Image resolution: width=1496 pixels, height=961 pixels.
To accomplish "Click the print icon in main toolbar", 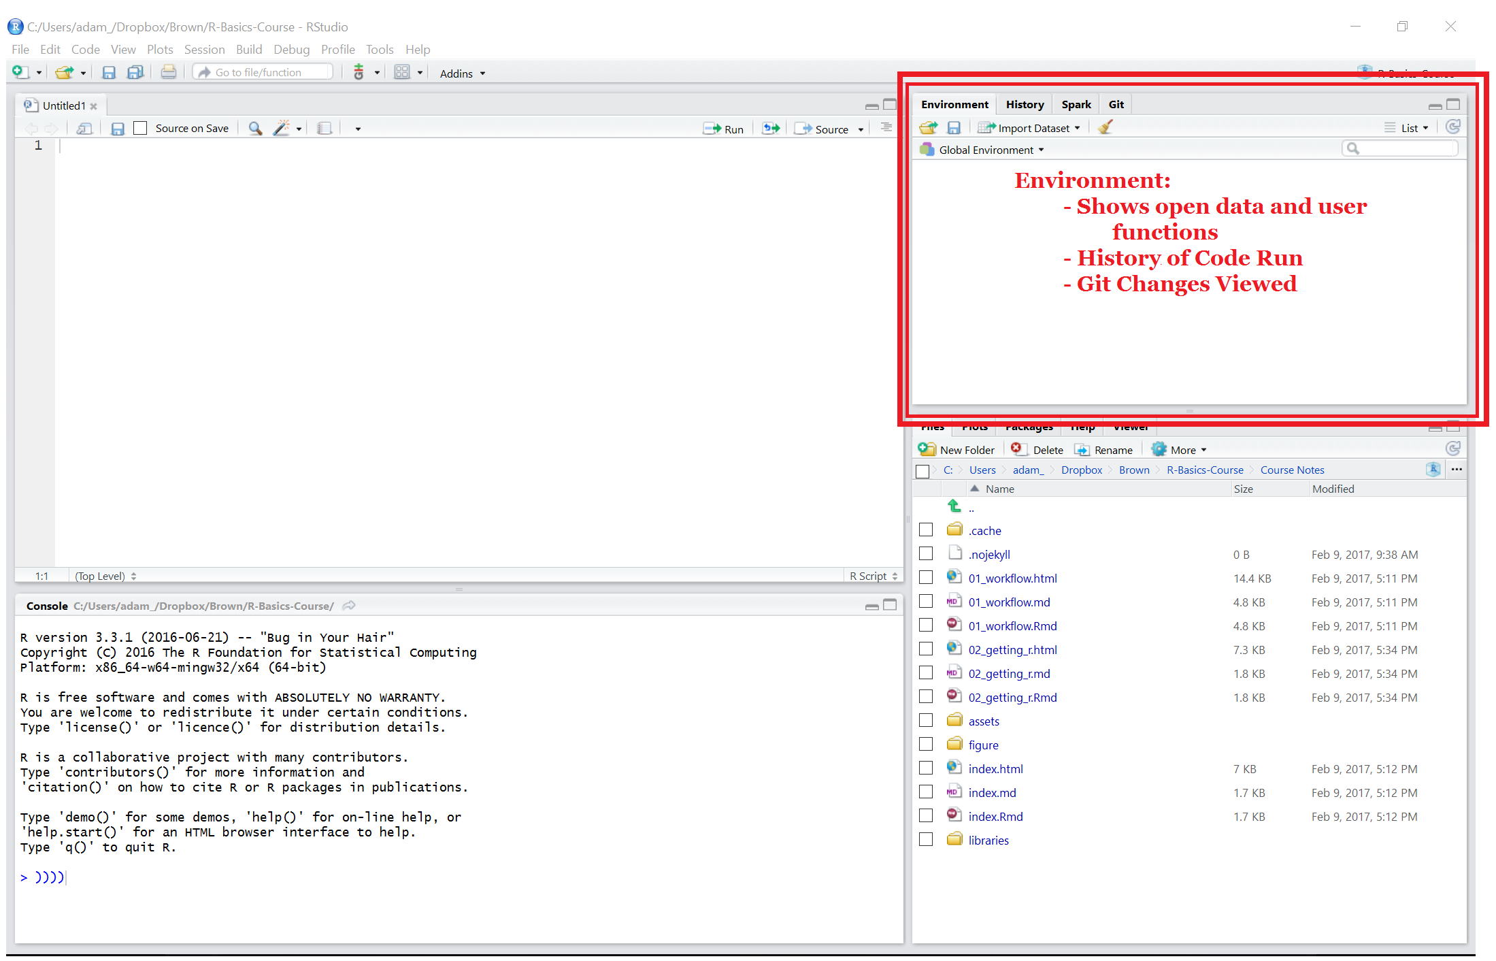I will point(169,72).
